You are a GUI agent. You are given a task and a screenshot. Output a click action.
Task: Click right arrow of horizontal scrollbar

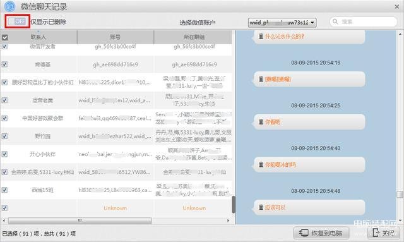228,221
